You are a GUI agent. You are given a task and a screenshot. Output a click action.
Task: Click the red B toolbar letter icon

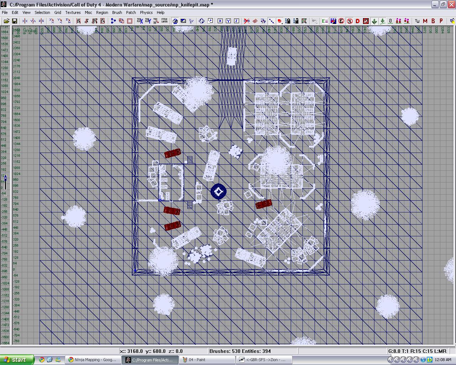pyautogui.click(x=433, y=21)
